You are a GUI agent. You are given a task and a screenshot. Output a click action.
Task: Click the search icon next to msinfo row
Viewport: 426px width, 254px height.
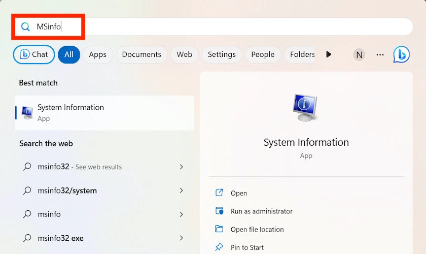27,214
